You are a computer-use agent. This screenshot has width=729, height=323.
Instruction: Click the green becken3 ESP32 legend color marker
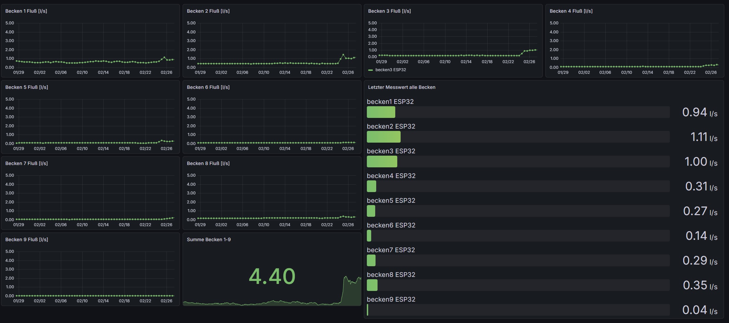click(x=370, y=70)
